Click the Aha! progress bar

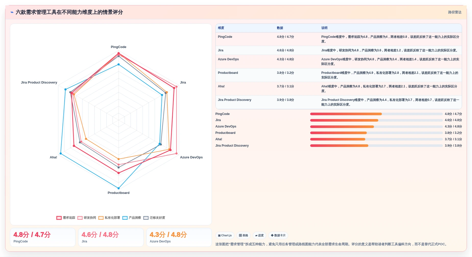coord(376,139)
